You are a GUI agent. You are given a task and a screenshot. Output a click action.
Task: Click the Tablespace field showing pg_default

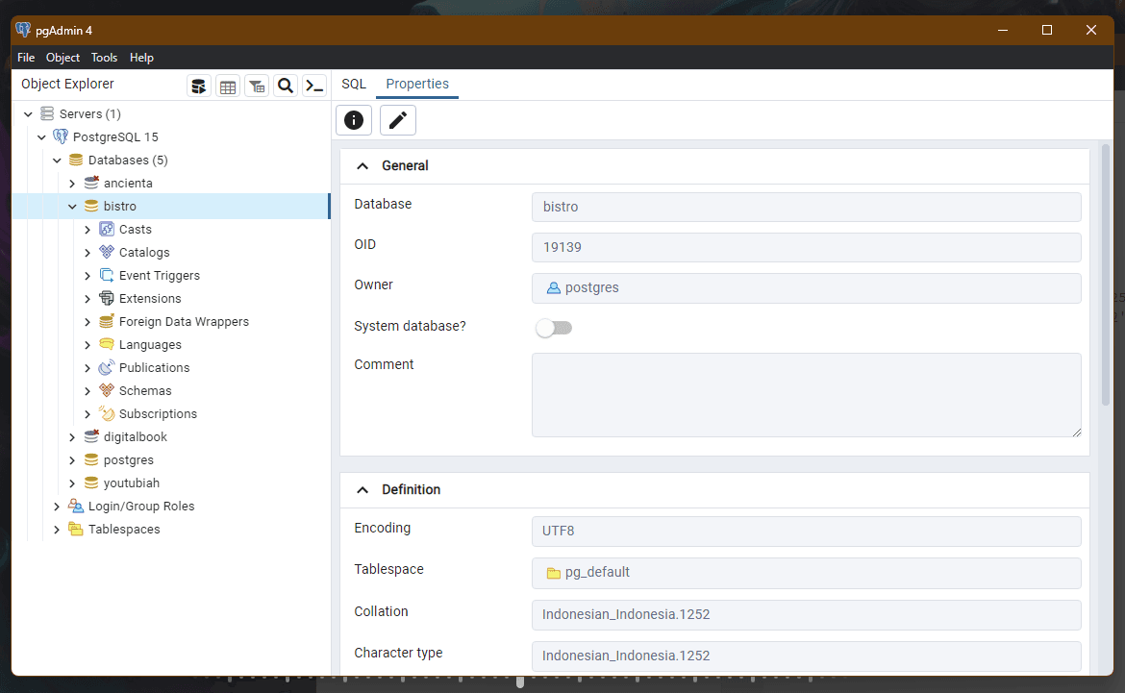coord(807,573)
